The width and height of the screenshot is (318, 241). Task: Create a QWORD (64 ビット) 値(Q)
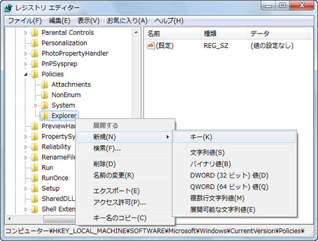(x=235, y=187)
